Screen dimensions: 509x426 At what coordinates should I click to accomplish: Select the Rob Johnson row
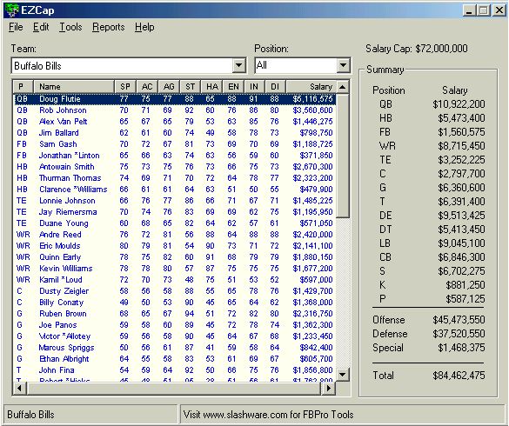tap(175, 110)
